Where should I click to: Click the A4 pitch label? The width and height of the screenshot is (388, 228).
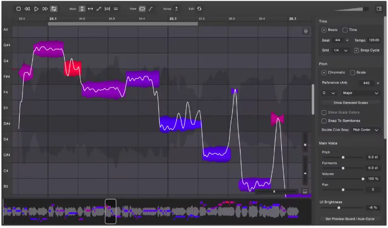pyautogui.click(x=6, y=30)
